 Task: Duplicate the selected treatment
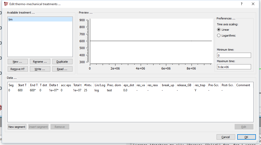[x=62, y=62]
